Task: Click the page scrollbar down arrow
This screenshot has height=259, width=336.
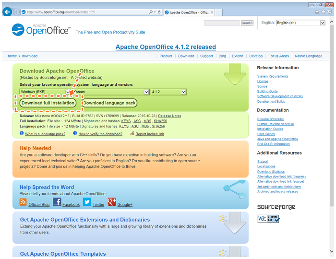Action: (x=332, y=251)
